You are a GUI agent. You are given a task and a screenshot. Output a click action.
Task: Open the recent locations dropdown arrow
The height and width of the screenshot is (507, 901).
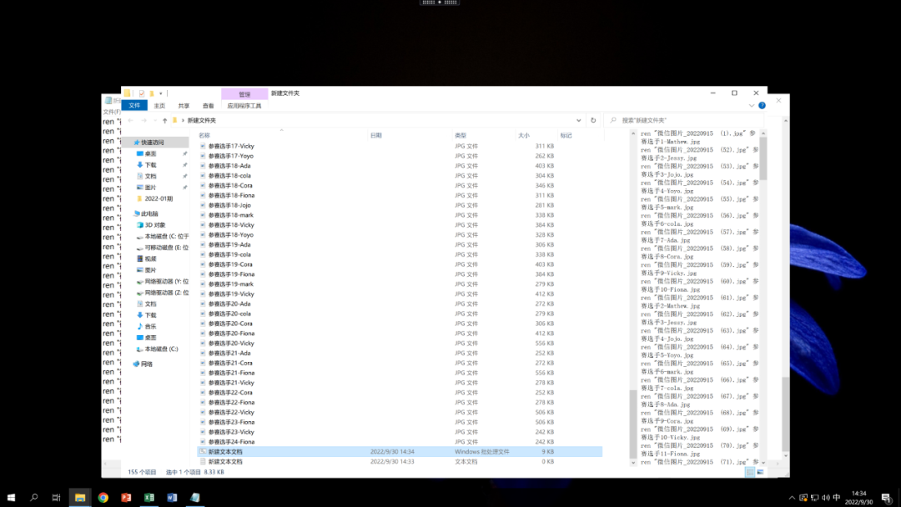pos(154,121)
